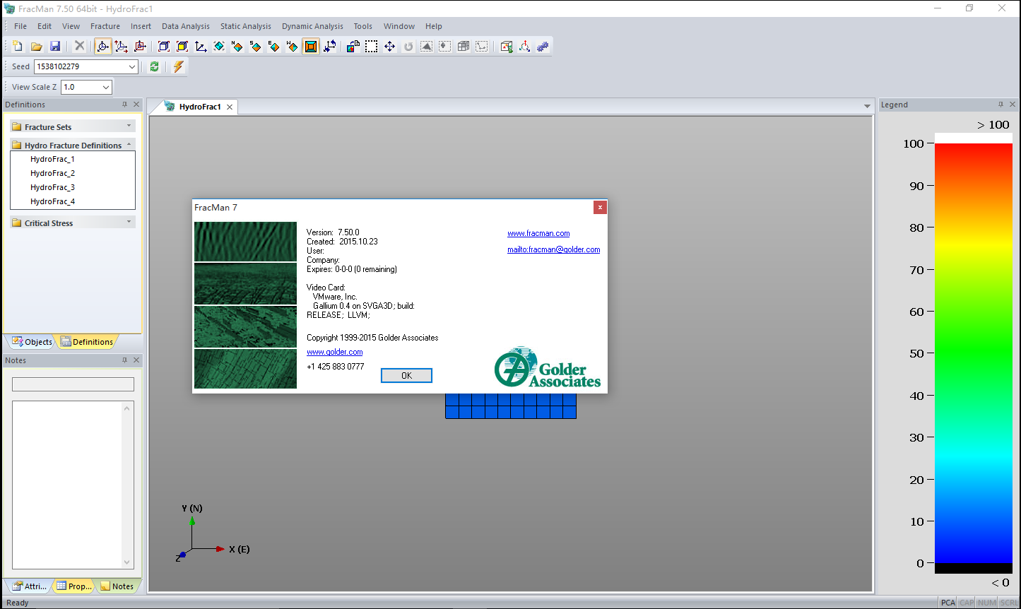1021x609 pixels.
Task: Switch to the Attri... tab
Action: [x=29, y=586]
